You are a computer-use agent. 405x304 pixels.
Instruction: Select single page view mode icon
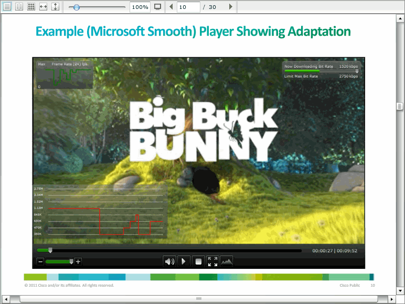(7, 7)
